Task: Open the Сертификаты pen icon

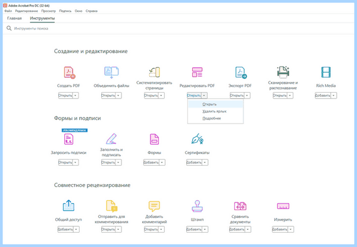Action: (198, 139)
